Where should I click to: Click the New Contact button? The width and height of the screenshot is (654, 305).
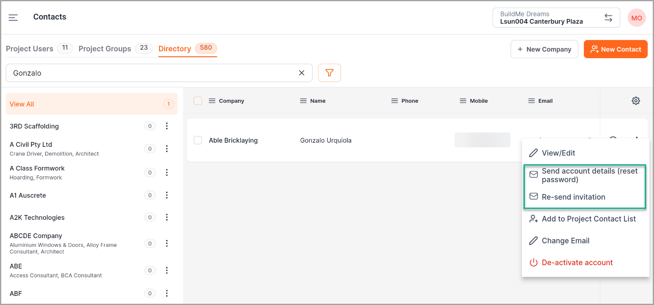tap(615, 49)
